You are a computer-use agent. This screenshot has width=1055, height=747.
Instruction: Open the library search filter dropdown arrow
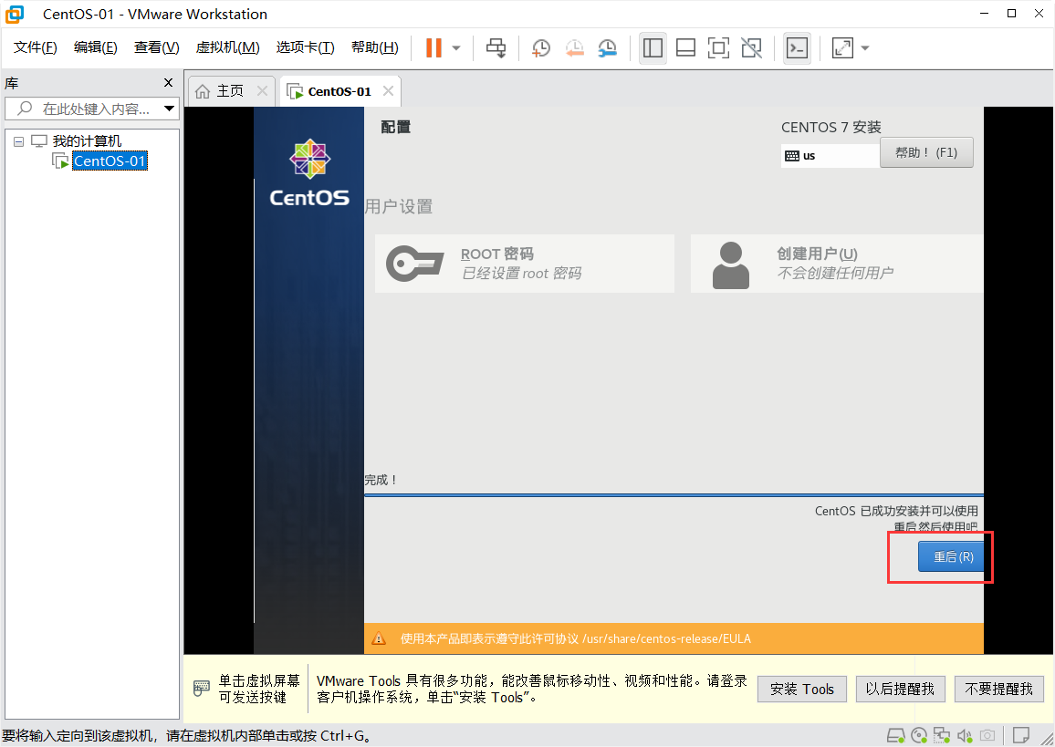170,109
